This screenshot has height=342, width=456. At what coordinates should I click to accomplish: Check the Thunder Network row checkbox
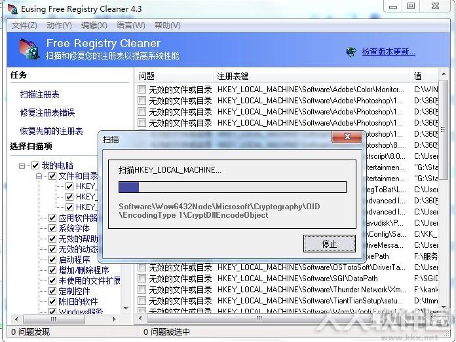click(142, 290)
